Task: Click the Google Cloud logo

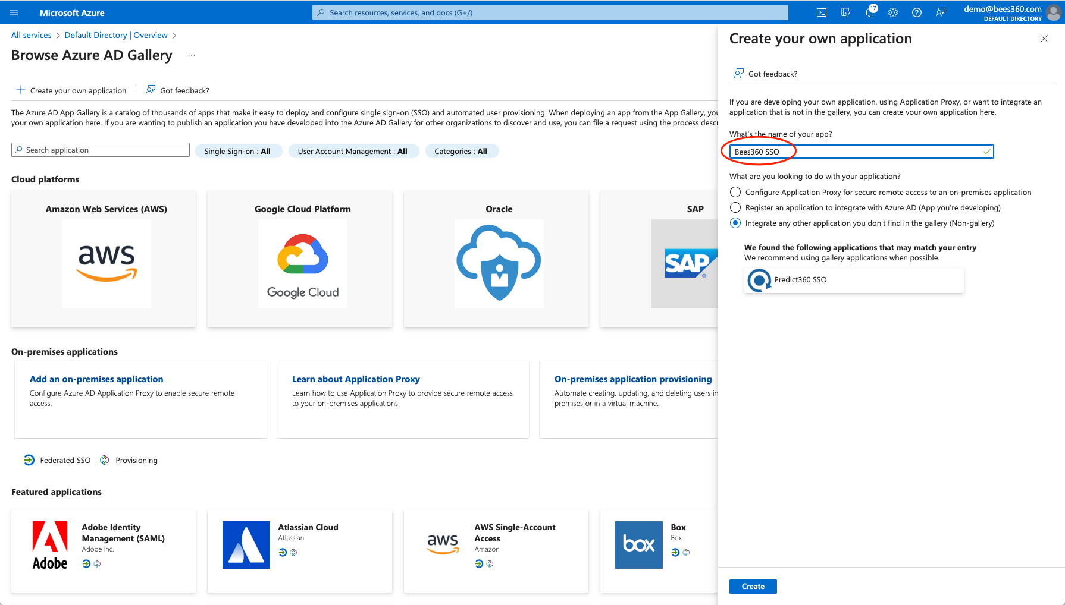Action: click(x=303, y=264)
